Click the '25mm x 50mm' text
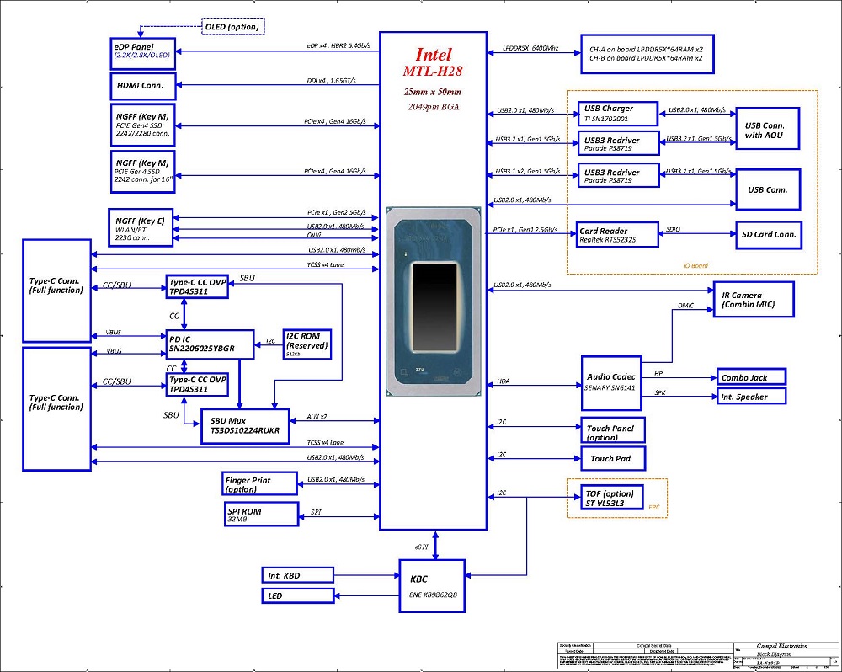Image resolution: width=842 pixels, height=672 pixels. coord(433,92)
